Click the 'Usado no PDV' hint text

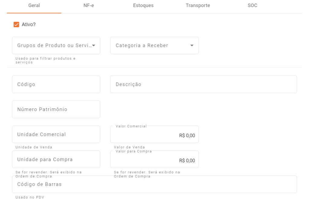(x=30, y=197)
